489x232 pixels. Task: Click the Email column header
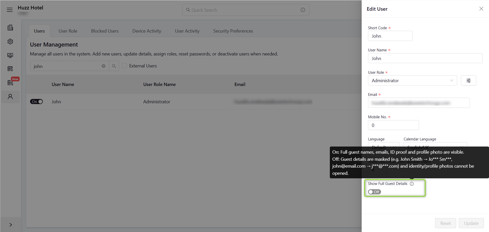240,84
